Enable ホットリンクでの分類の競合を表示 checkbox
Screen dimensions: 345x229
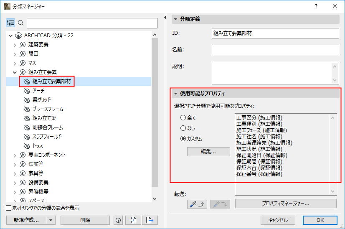click(x=9, y=208)
